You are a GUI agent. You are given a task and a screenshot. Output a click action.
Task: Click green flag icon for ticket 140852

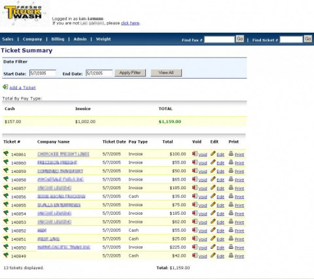[x=6, y=230]
